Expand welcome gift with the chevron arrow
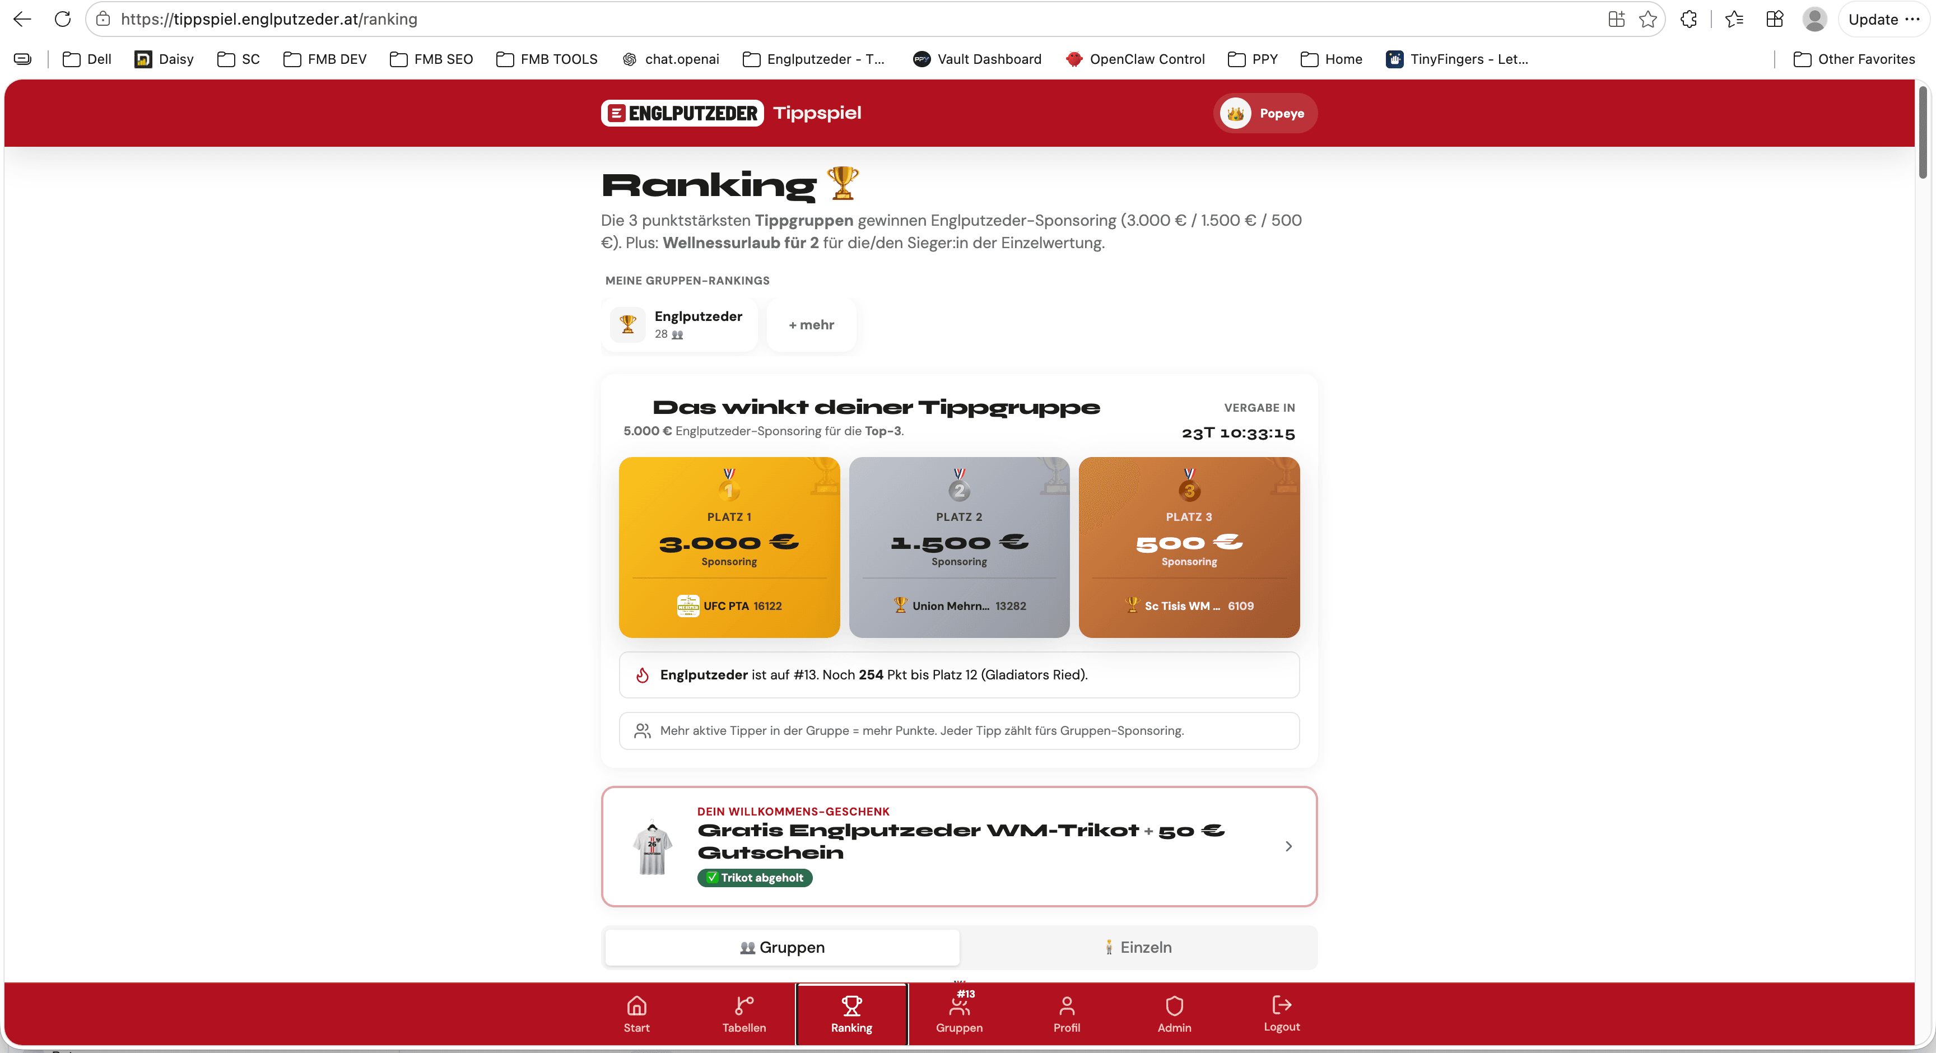This screenshot has width=1936, height=1053. 1288,846
